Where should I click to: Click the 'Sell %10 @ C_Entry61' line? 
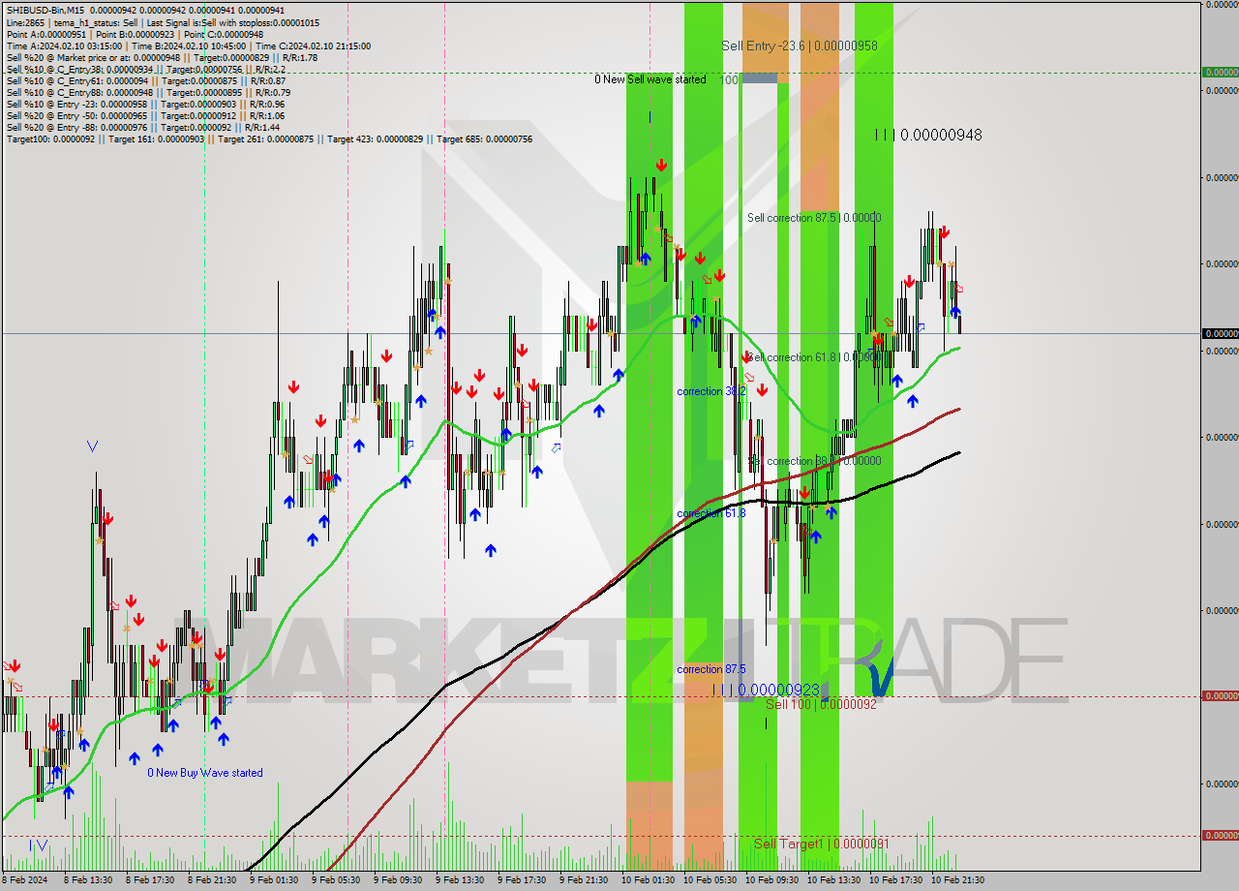pos(146,80)
